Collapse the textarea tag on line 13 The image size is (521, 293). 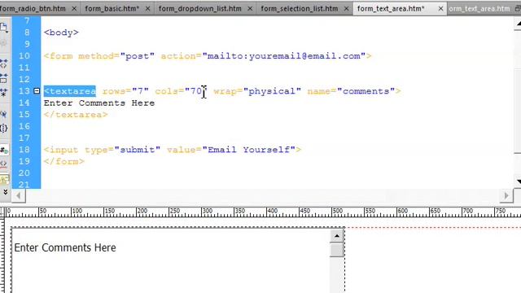37,90
